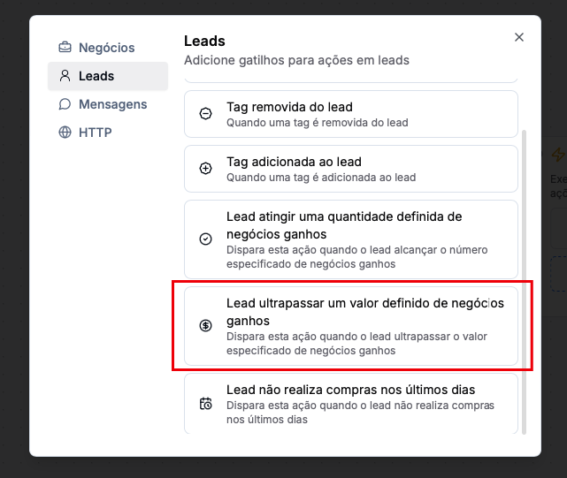Open the Negócios sidebar tab

click(106, 48)
